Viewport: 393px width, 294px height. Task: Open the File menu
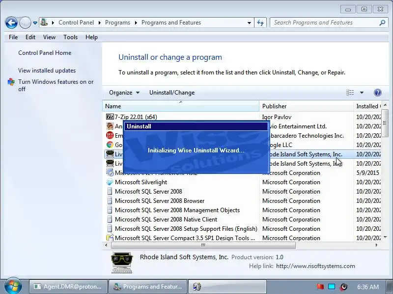tap(13, 37)
